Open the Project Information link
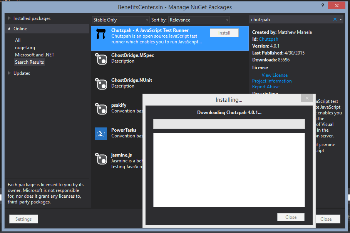 [272, 81]
